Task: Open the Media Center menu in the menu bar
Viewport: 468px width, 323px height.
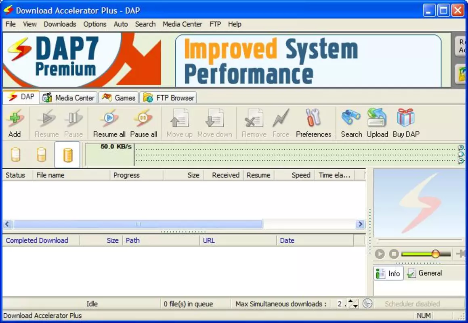Action: click(183, 24)
